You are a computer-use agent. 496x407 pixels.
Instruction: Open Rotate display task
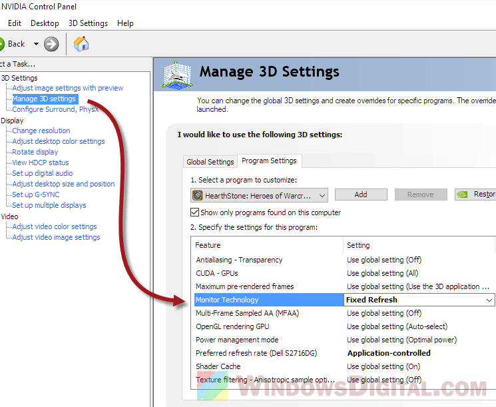[x=35, y=152]
